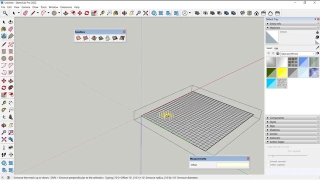
Task: Expand the Scenes panel
Action: coord(292,134)
